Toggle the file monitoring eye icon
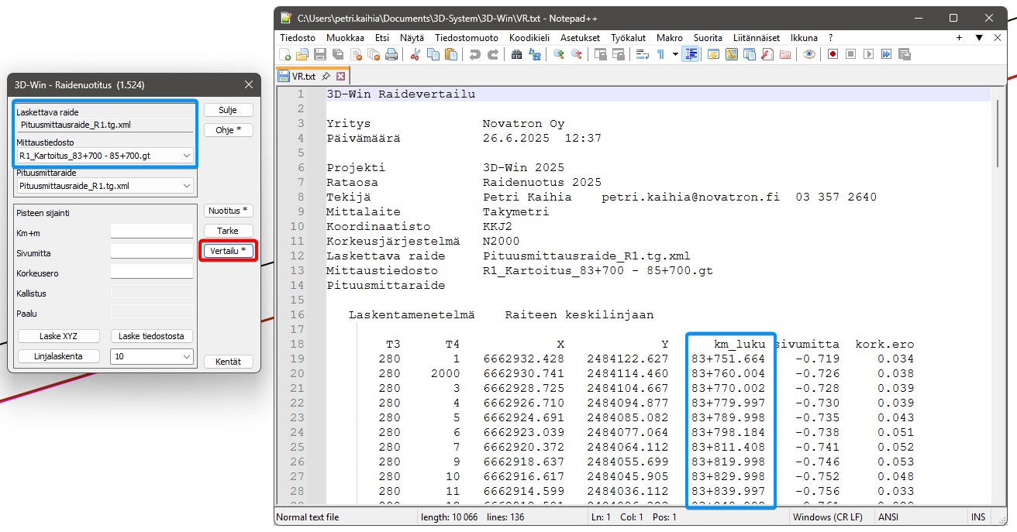The height and width of the screenshot is (532, 1017). 809,54
